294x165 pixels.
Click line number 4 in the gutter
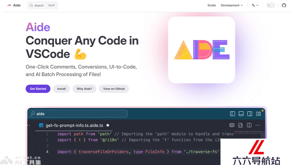click(x=47, y=152)
